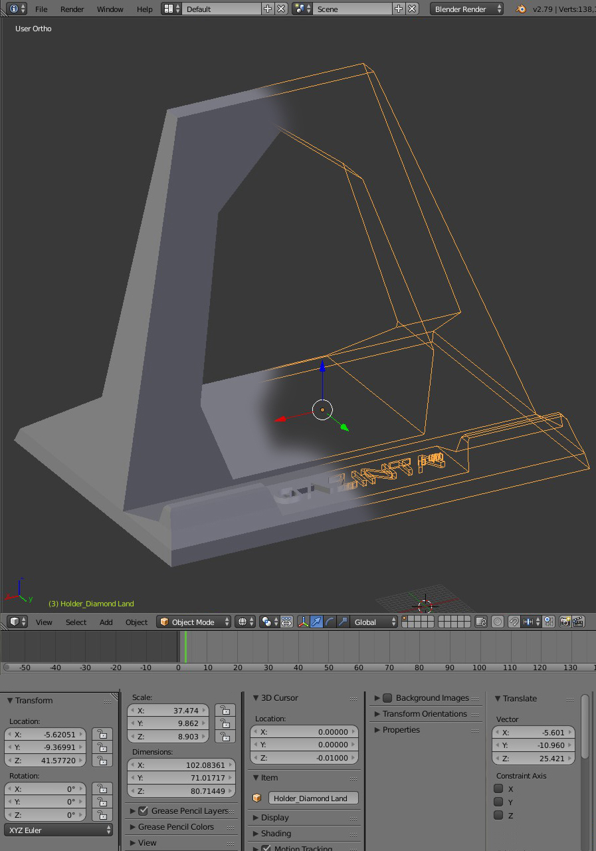Lock the Location X field with its padlock

point(101,734)
